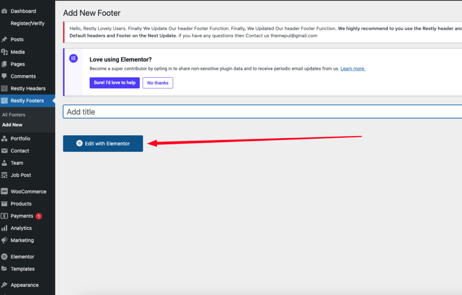Click the Payments dollar icon
The image size is (462, 295).
4,216
